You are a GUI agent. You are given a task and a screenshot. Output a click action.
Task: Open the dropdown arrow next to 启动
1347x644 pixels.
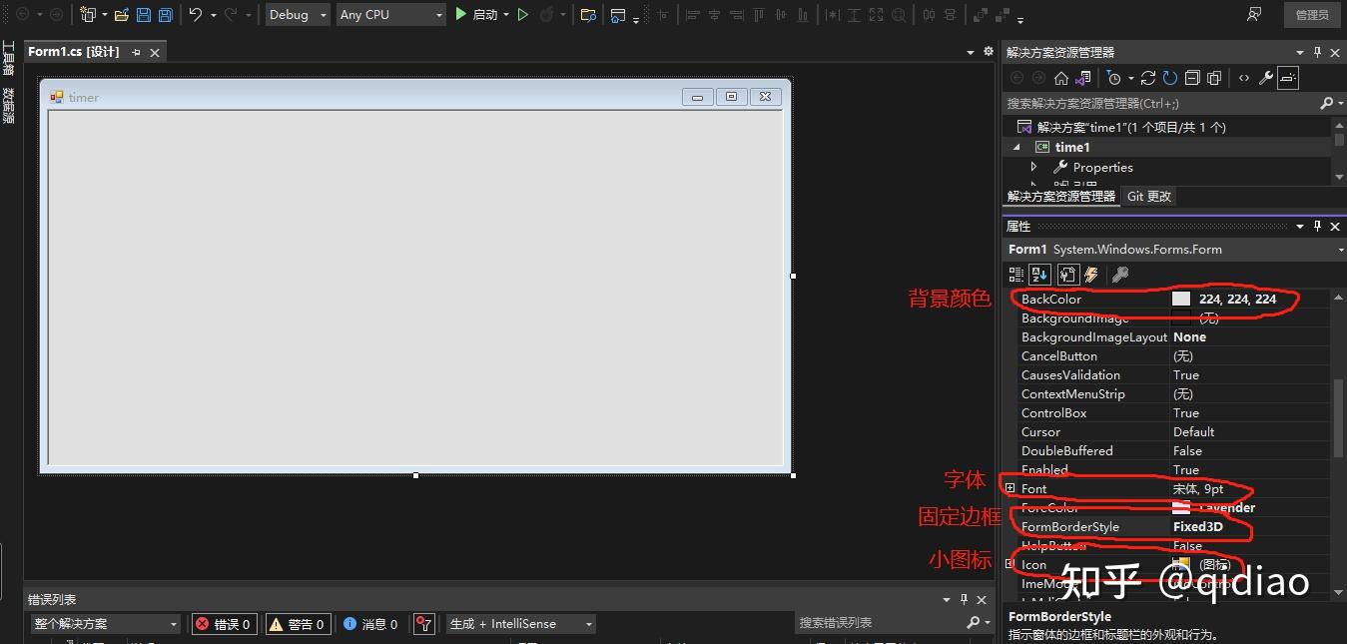click(x=506, y=14)
